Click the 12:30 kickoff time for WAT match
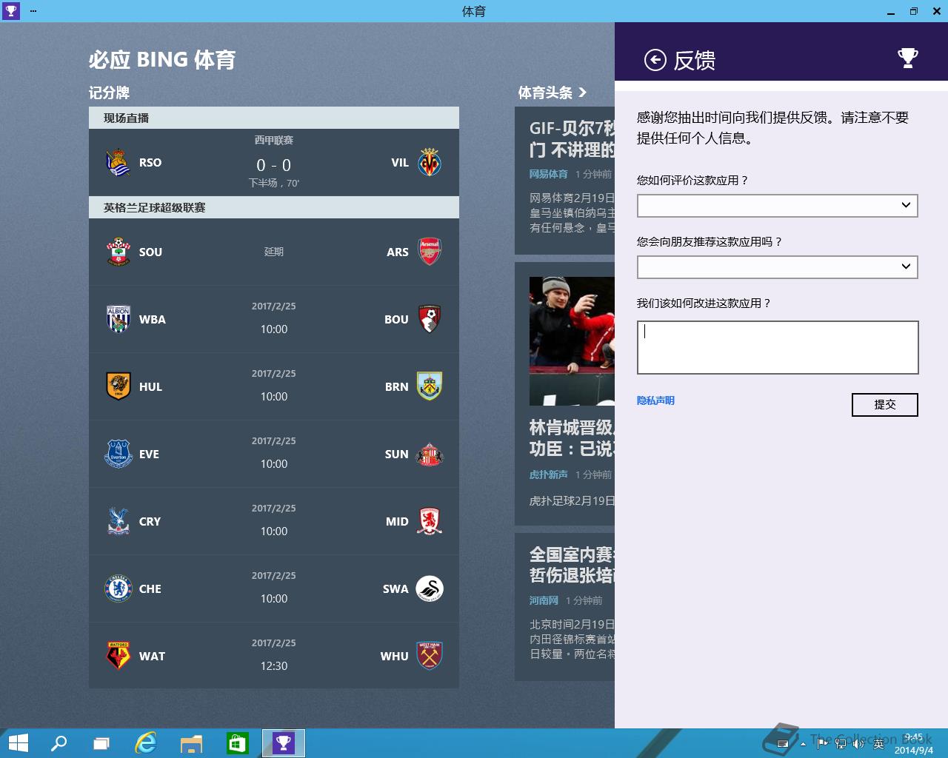Viewport: 948px width, 758px height. point(274,666)
